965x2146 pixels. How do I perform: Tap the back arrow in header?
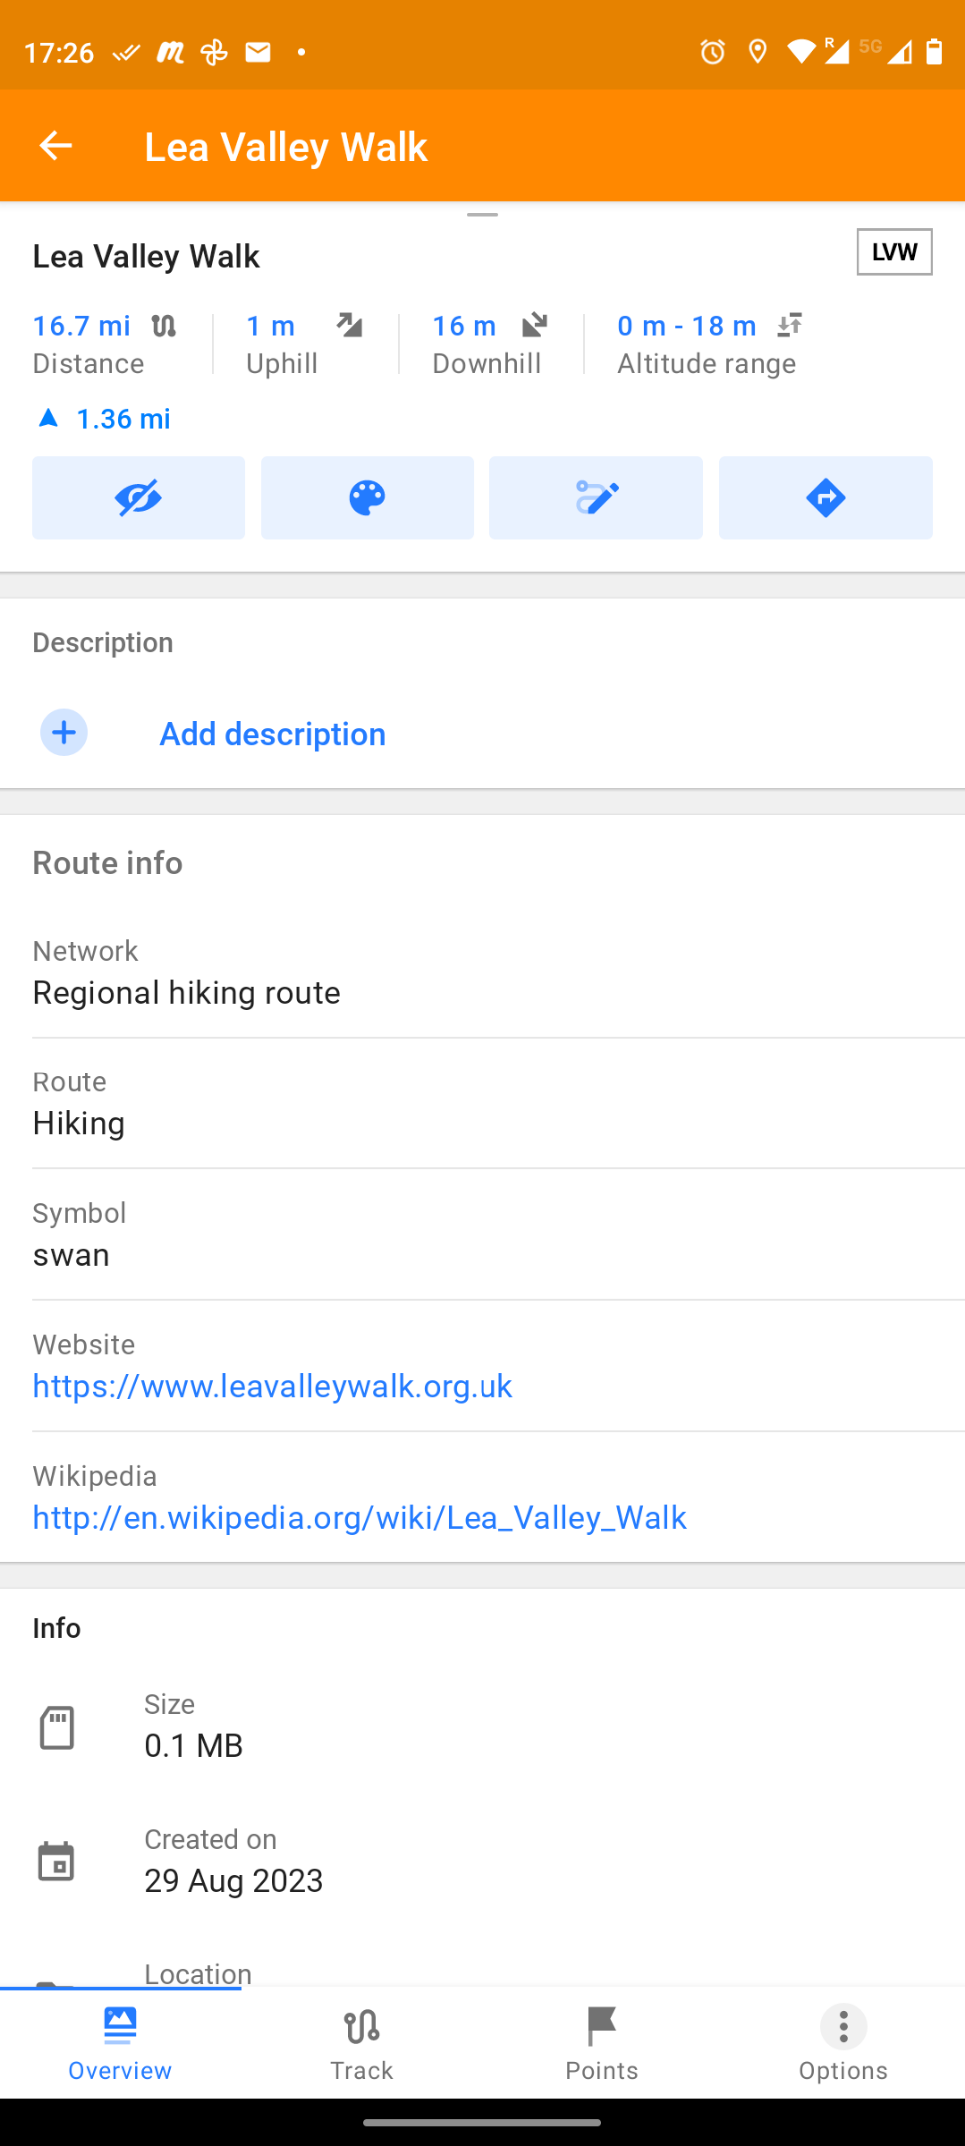tap(56, 146)
